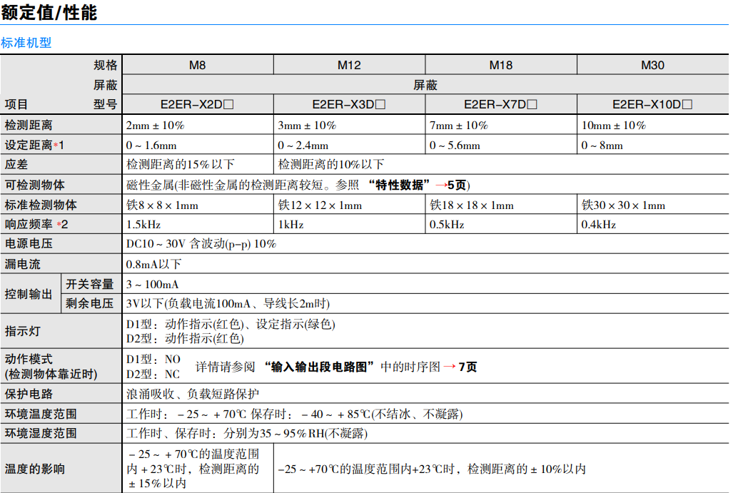The height and width of the screenshot is (493, 738).
Task: Click the "1.5kHz" frequency value
Action: pos(143,225)
